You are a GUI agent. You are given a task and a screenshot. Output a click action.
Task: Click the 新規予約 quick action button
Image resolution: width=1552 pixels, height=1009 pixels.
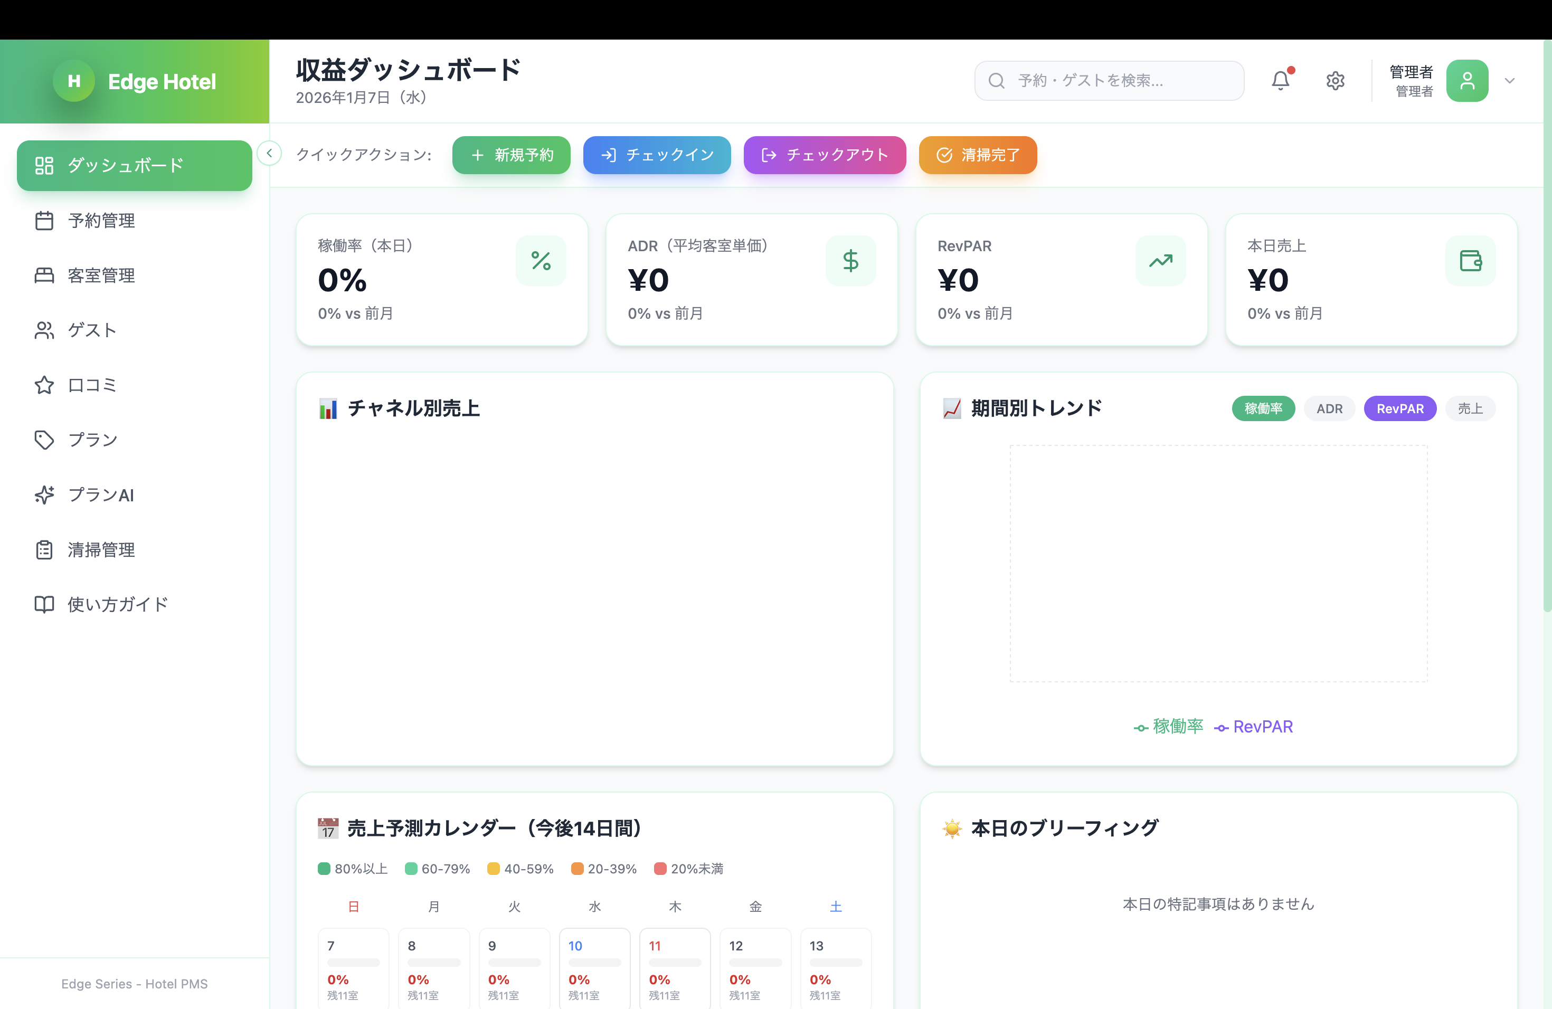click(x=511, y=155)
